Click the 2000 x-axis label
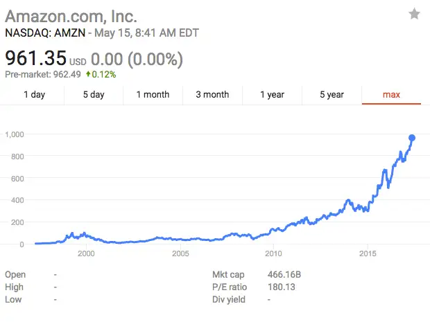This screenshot has width=430, height=322. tap(86, 253)
